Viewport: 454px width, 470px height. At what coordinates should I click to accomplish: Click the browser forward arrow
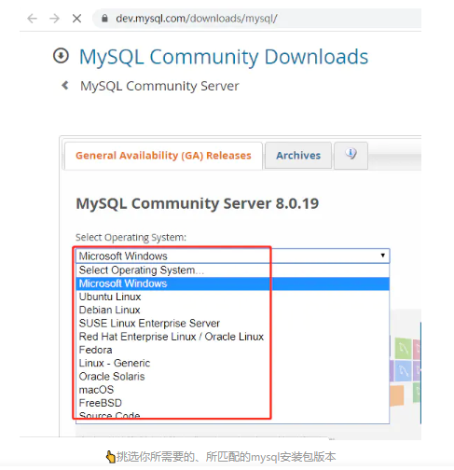point(55,19)
